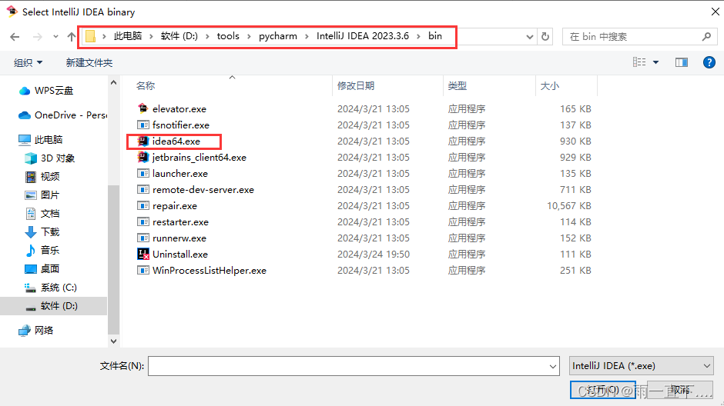This screenshot has width=724, height=406.
Task: Open recent locations dropdown arrow
Action: [x=55, y=37]
